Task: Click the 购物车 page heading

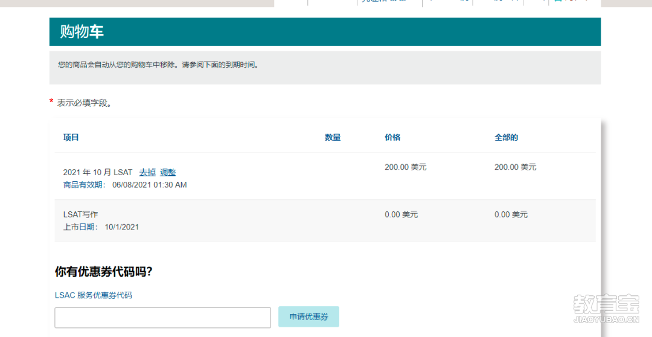Action: (x=81, y=31)
